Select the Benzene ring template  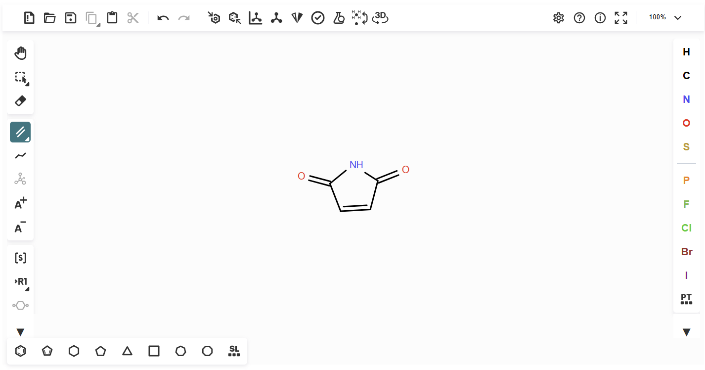pos(20,351)
